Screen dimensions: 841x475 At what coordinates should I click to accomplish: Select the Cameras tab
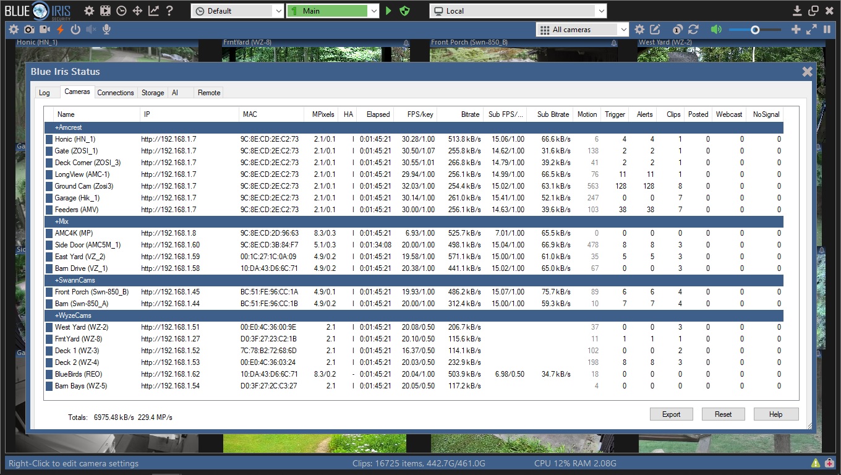pyautogui.click(x=77, y=92)
